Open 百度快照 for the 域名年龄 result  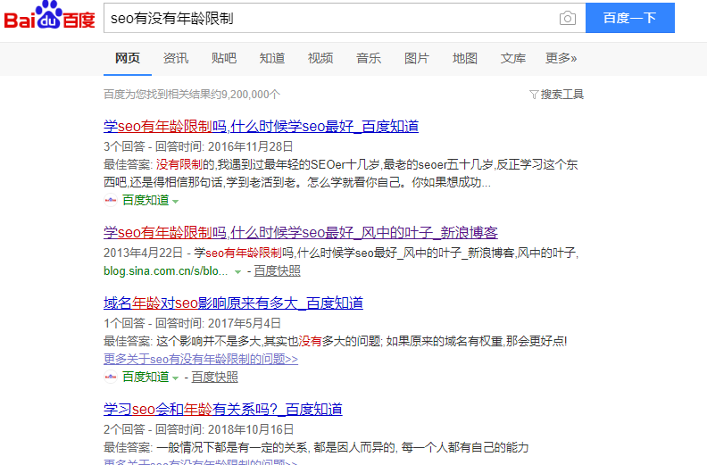point(214,377)
